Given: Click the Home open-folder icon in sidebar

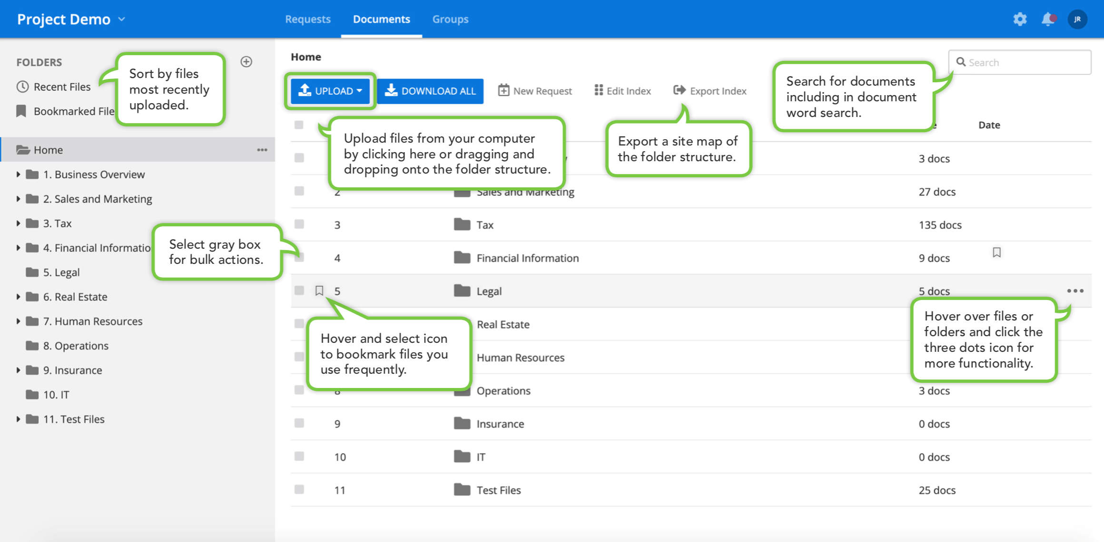Looking at the screenshot, I should (23, 150).
